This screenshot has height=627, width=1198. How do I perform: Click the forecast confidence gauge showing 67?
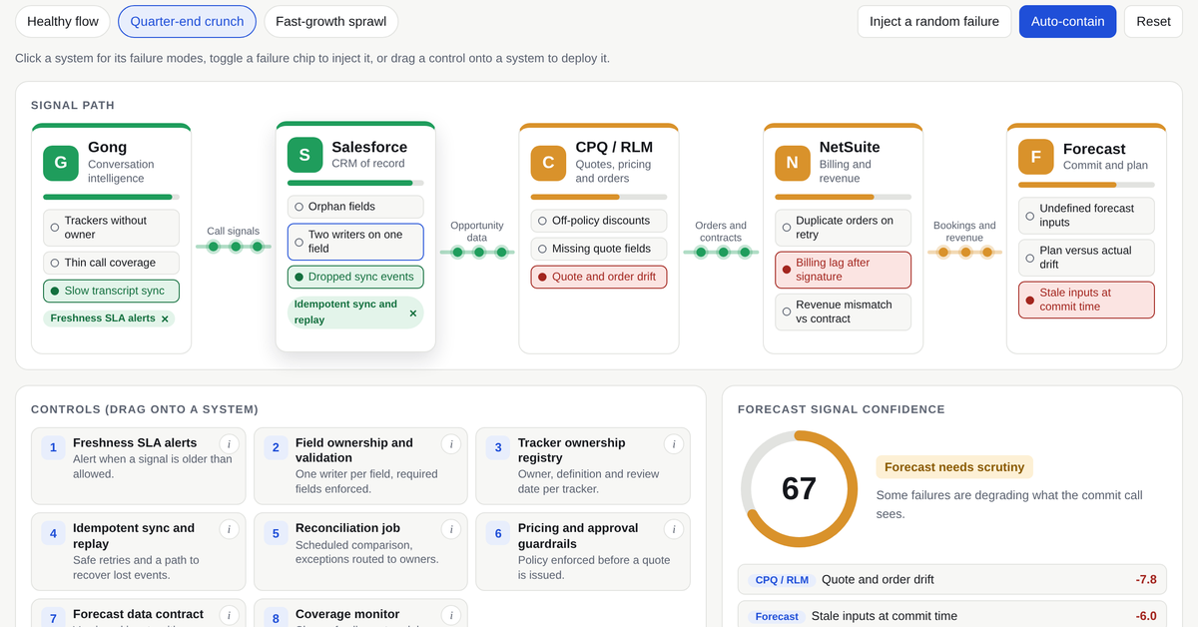pyautogui.click(x=799, y=489)
